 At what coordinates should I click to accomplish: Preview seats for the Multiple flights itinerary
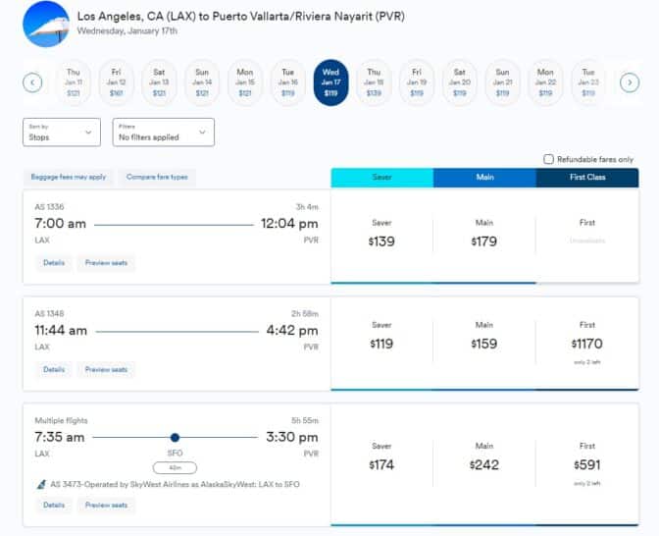tap(106, 505)
